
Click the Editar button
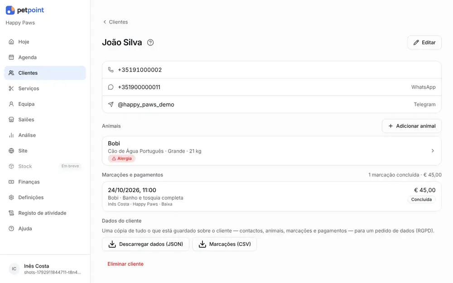coord(424,43)
